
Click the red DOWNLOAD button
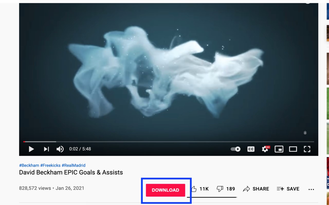tap(166, 190)
